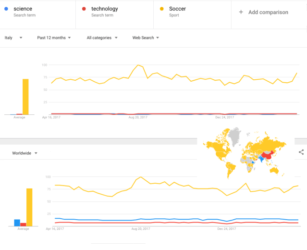The height and width of the screenshot is (250, 307).
Task: Select the Soccer sport term box
Action: [x=192, y=12]
